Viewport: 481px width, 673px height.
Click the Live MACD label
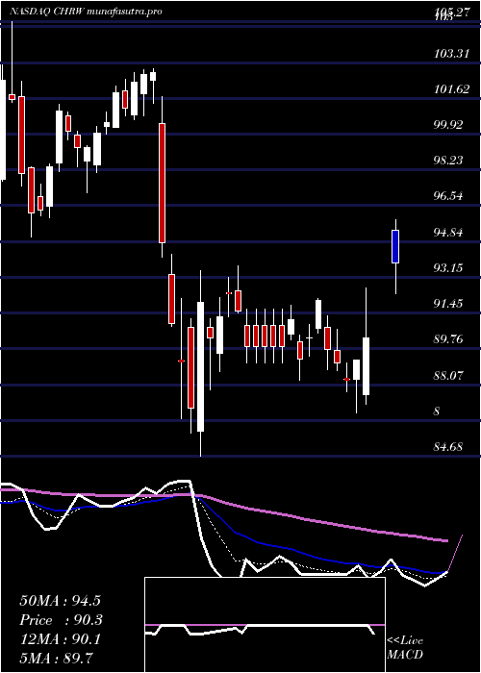point(405,647)
